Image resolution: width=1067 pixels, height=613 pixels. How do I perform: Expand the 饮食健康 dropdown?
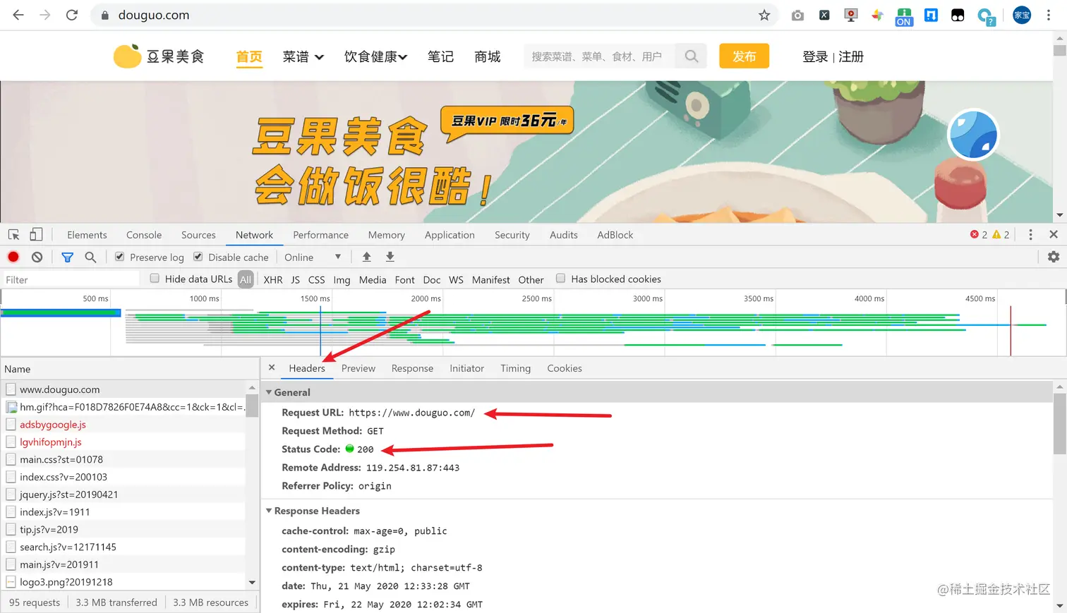pos(375,56)
